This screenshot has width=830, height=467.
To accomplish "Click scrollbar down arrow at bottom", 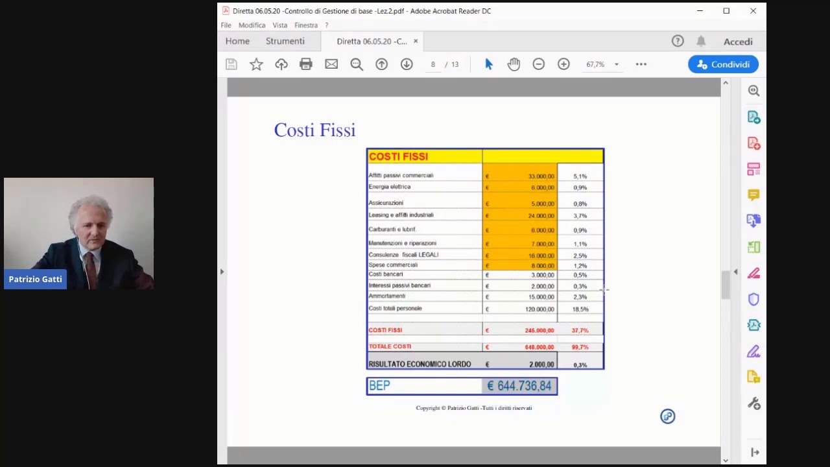I will click(726, 460).
